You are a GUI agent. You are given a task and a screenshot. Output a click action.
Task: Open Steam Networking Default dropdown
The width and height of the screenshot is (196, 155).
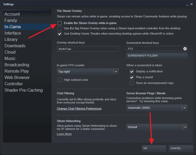click(157, 127)
